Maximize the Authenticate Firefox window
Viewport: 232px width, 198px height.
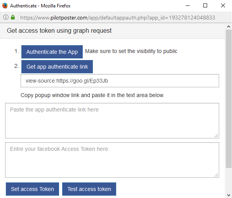(x=205, y=5)
